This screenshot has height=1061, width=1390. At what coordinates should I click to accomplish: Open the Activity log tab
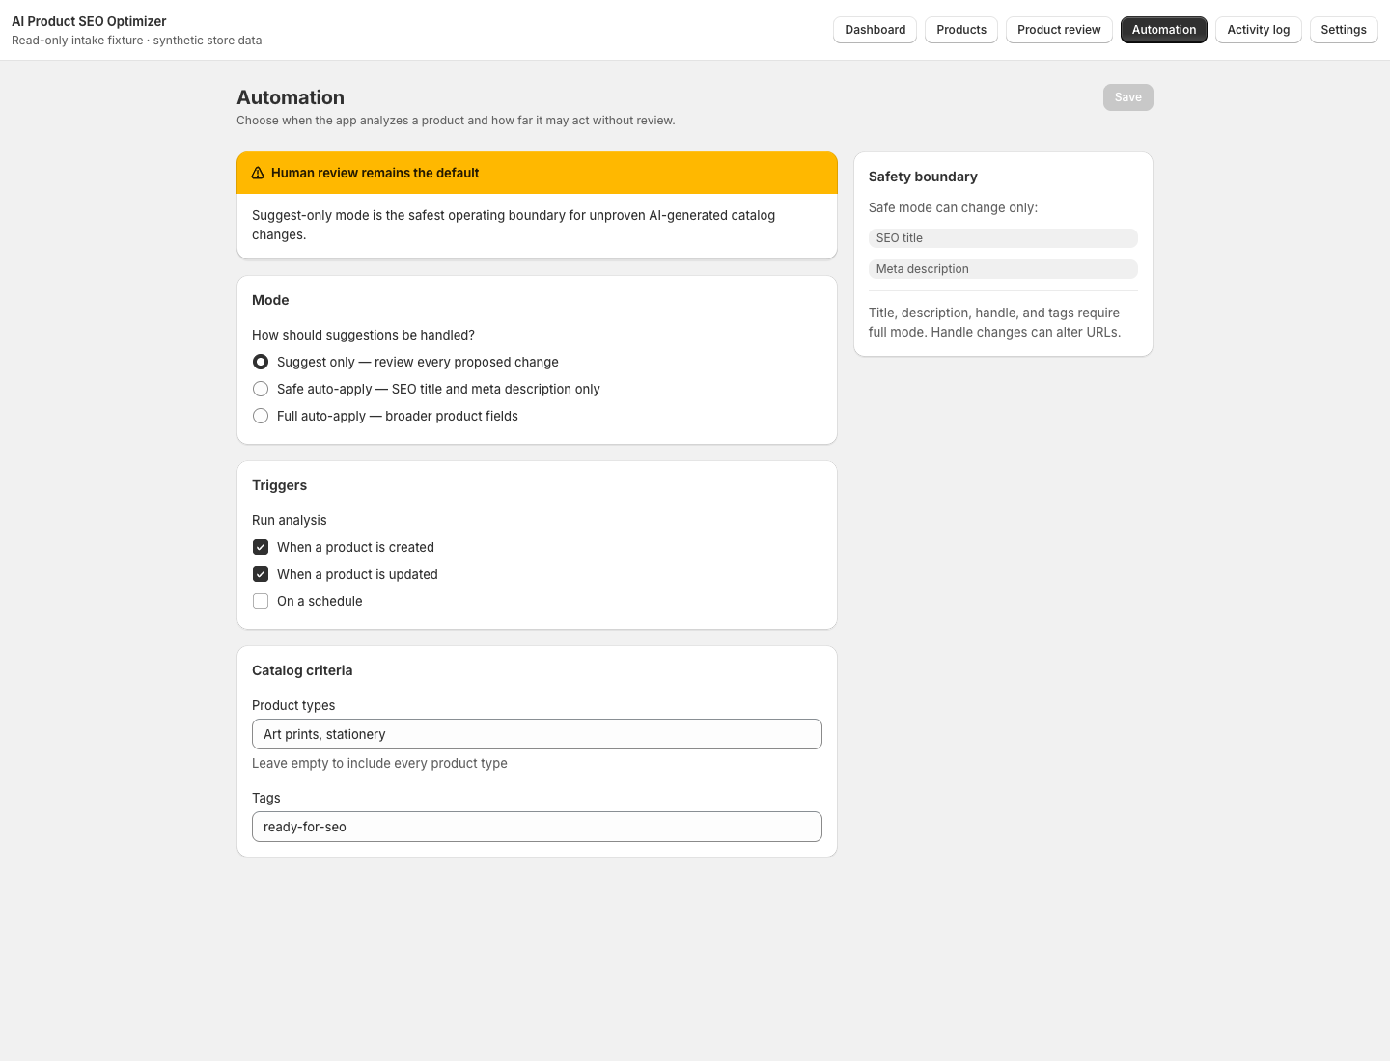click(x=1259, y=30)
